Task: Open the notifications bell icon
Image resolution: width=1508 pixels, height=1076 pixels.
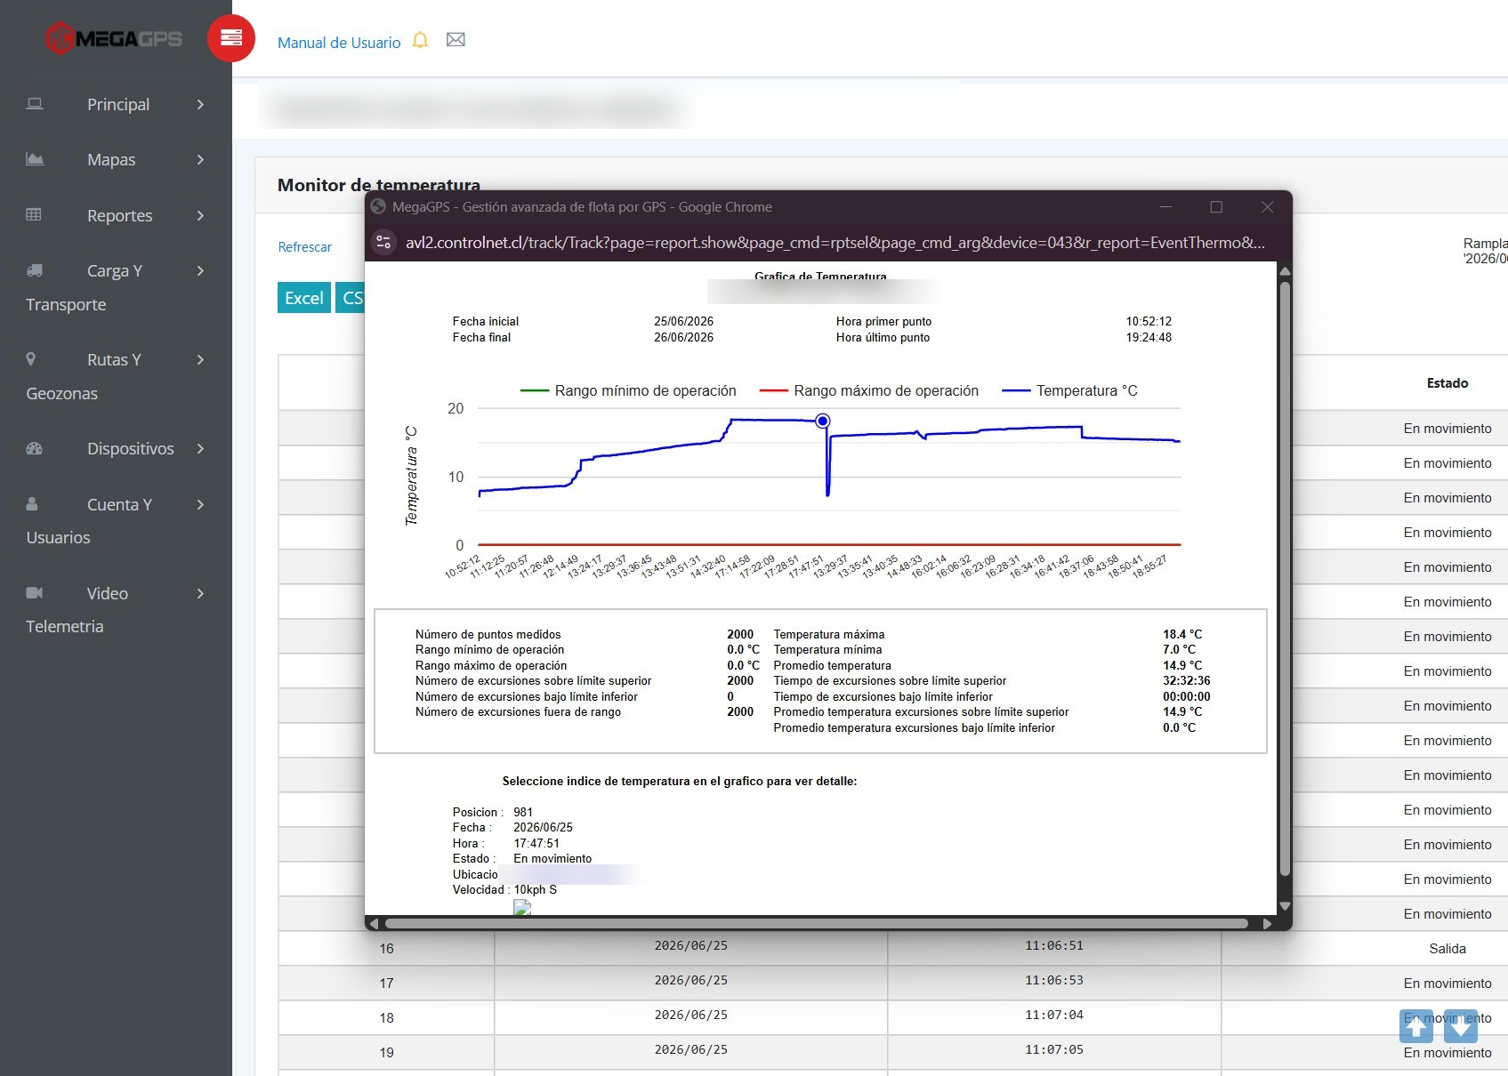Action: click(420, 41)
